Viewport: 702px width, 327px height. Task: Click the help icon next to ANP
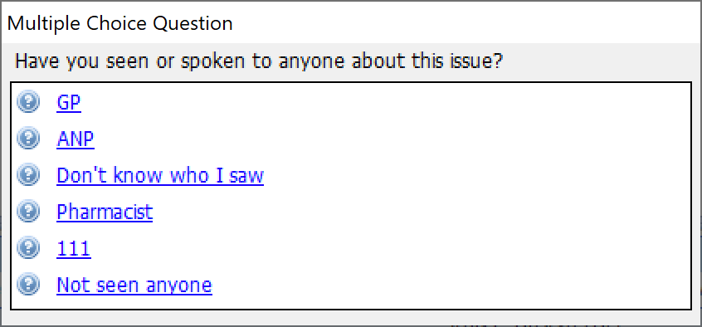tap(27, 138)
